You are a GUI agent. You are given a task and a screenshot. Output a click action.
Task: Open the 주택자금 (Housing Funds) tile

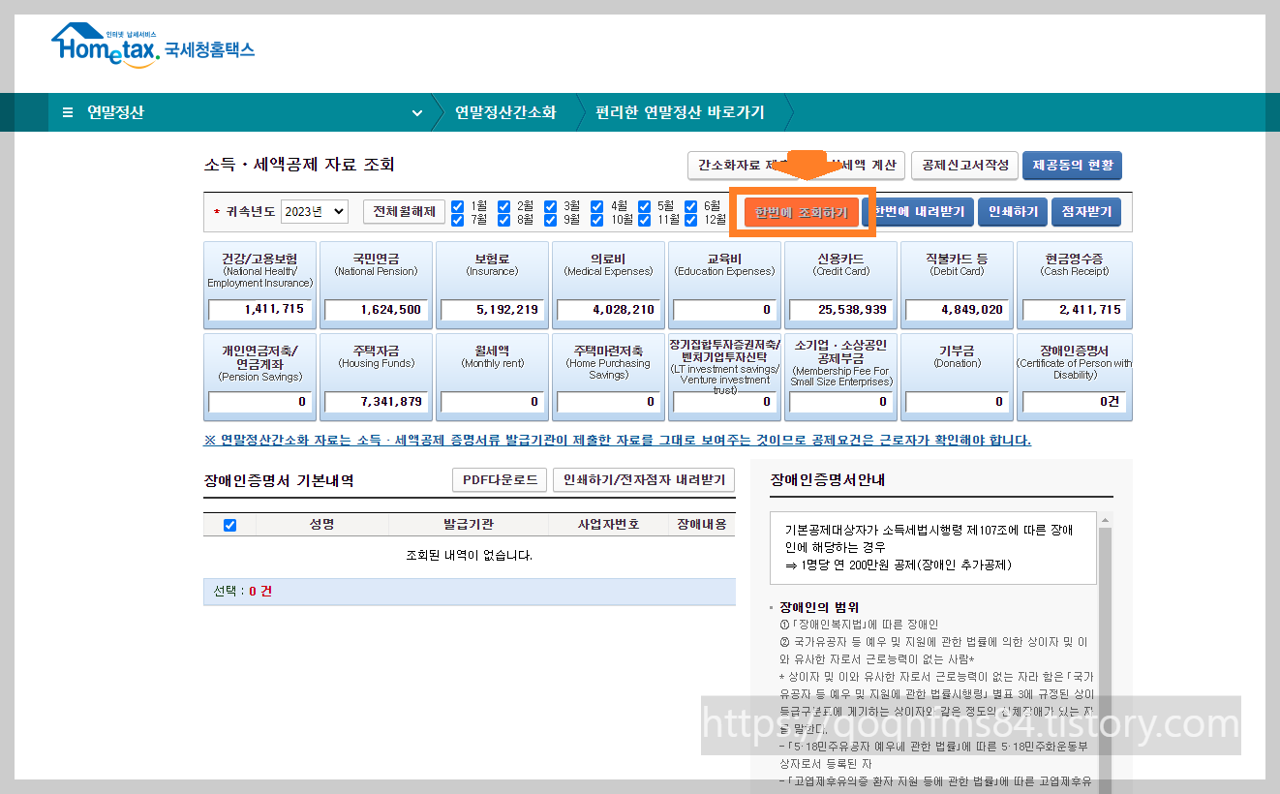(376, 377)
